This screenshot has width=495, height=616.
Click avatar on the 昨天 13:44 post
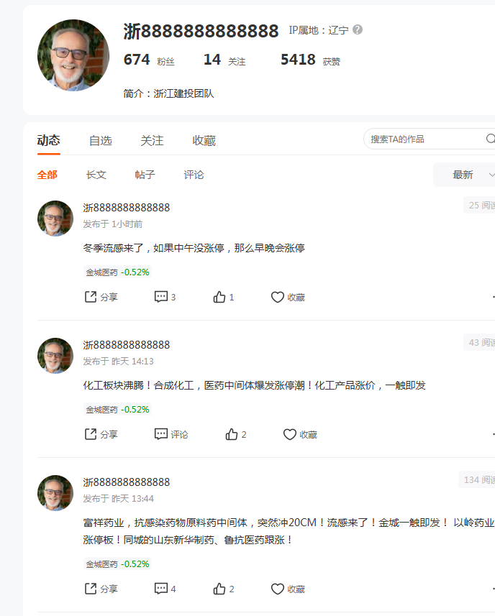point(55,493)
